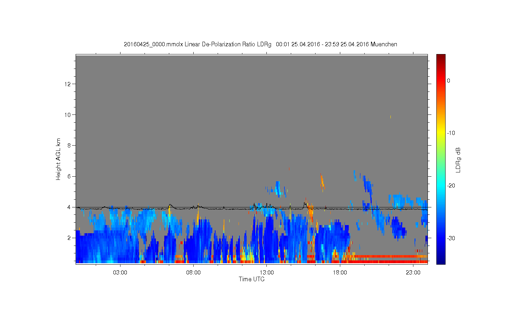Click the 13:00 time tick label
The image size is (530, 318).
pos(267,273)
